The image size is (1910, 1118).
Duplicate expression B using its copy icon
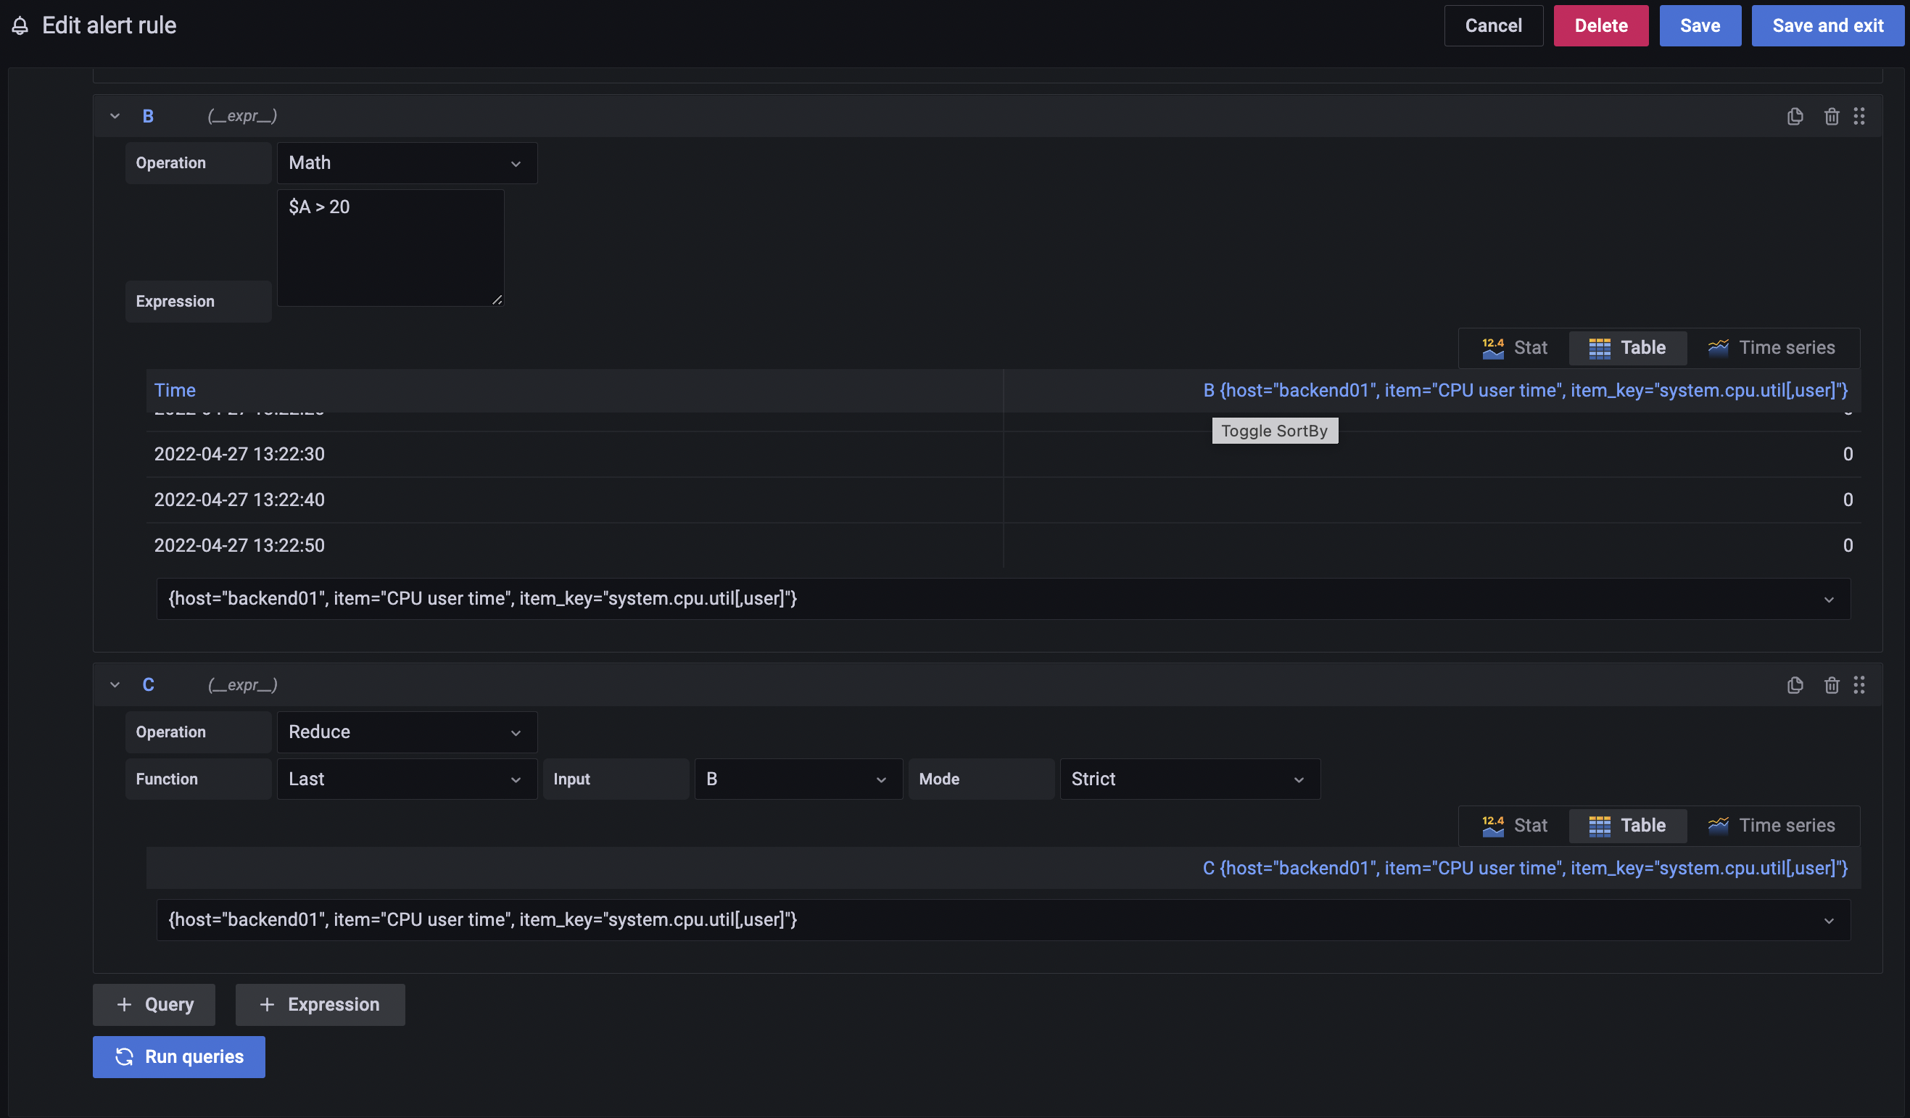point(1795,116)
